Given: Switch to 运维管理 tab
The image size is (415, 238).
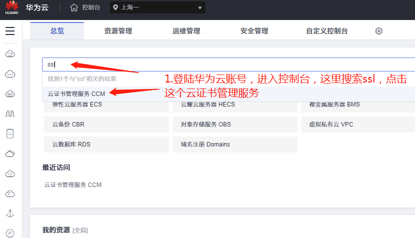Looking at the screenshot, I should (x=186, y=31).
